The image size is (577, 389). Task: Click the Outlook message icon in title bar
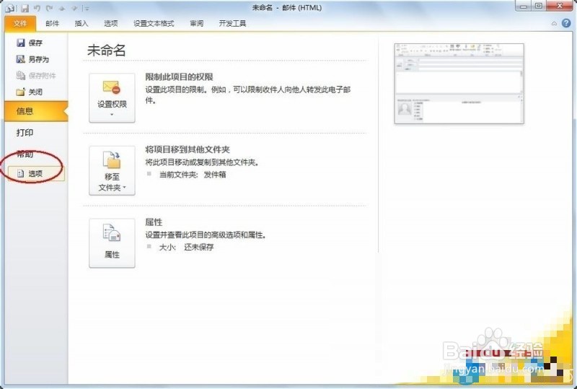tap(9, 8)
